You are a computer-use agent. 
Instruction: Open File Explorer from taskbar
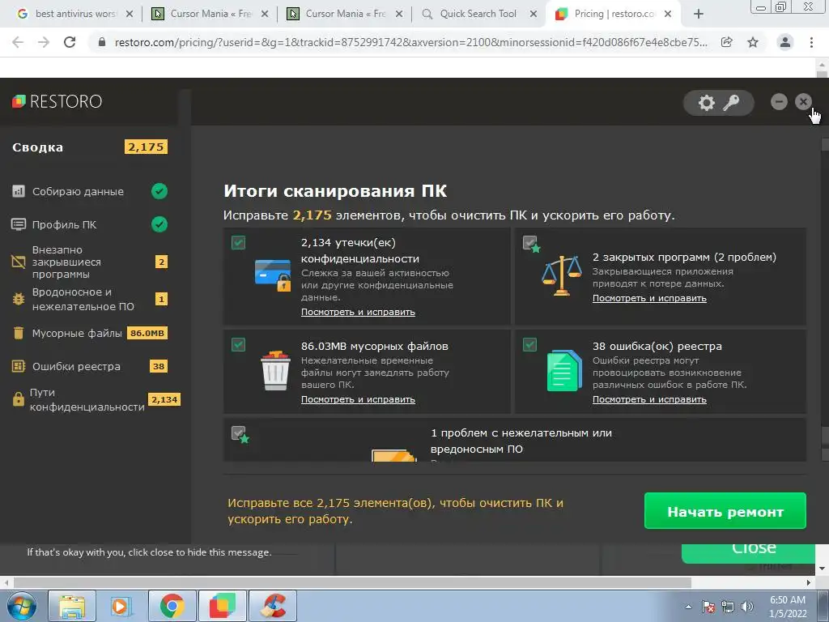pos(72,606)
